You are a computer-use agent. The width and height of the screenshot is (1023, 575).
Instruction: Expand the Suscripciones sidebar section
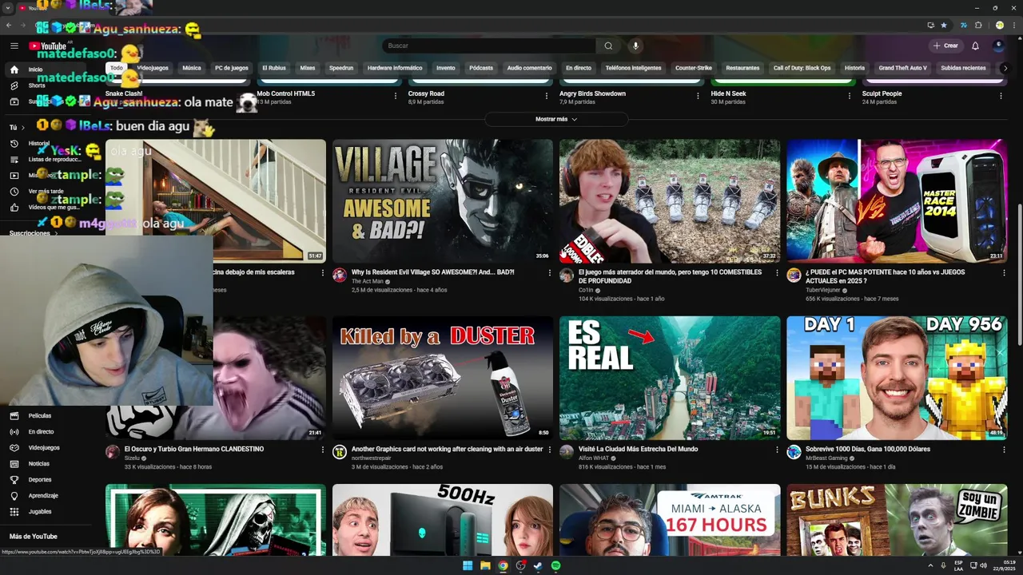32,233
